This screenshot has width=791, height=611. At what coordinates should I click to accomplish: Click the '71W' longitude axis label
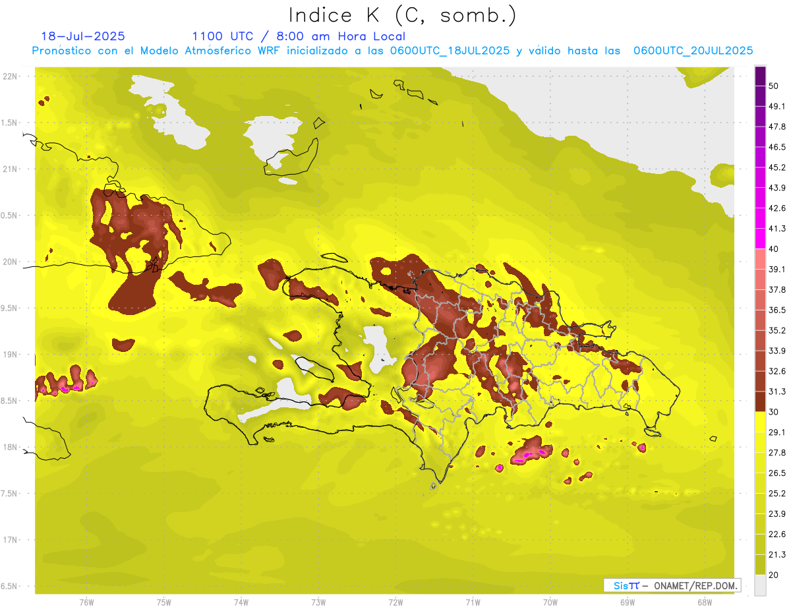point(473,602)
